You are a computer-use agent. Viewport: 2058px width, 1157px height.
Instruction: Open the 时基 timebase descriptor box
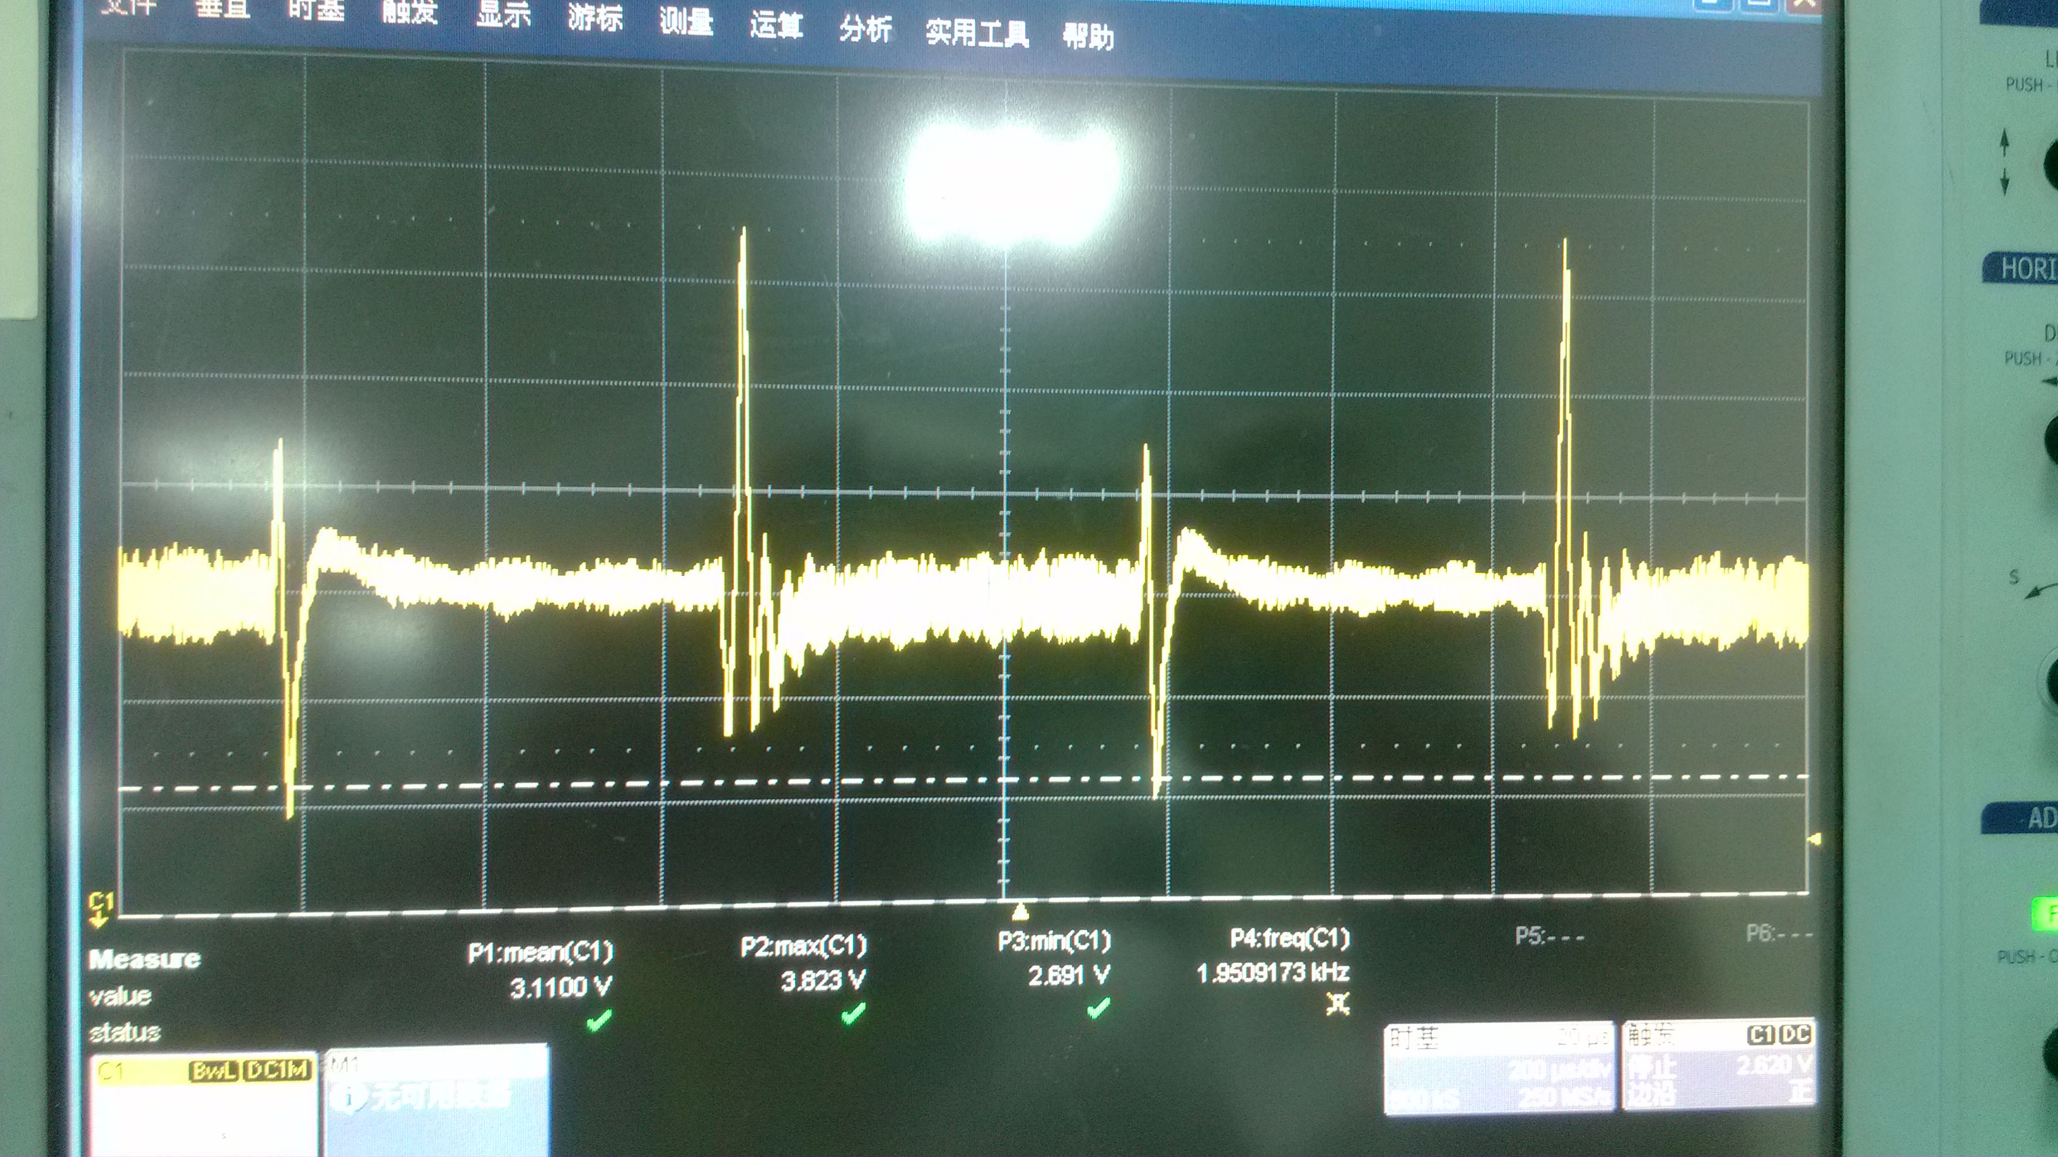1498,1068
